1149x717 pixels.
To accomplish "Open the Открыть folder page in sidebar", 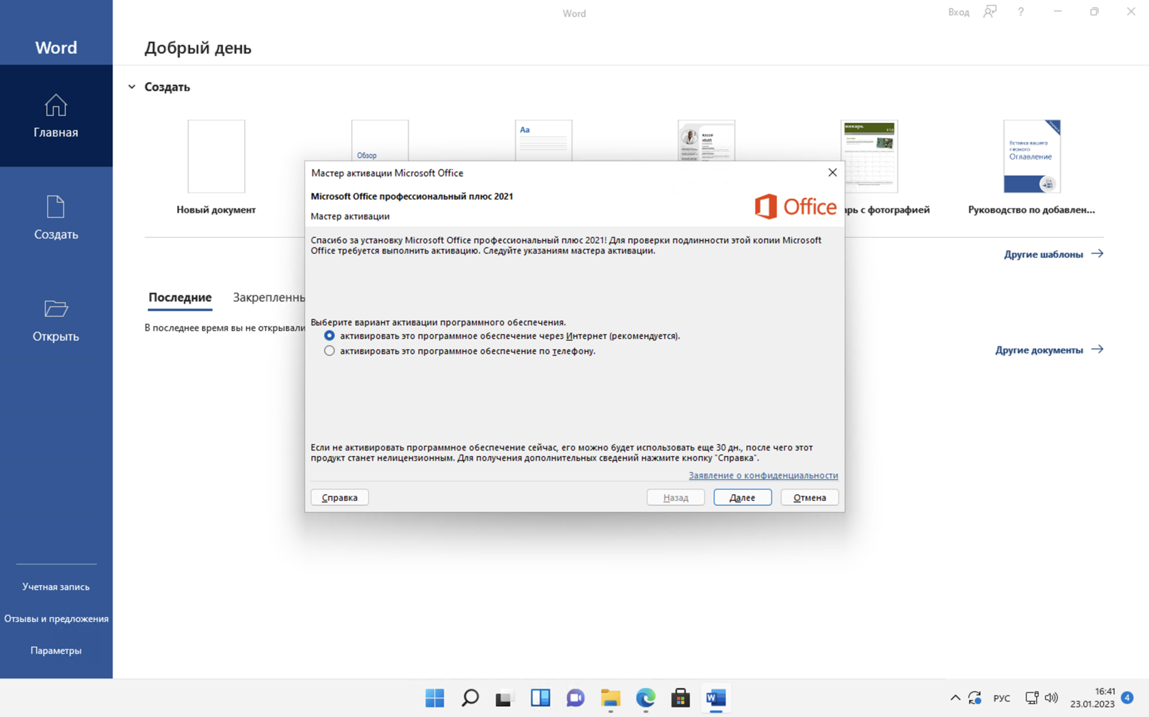I will [x=56, y=320].
